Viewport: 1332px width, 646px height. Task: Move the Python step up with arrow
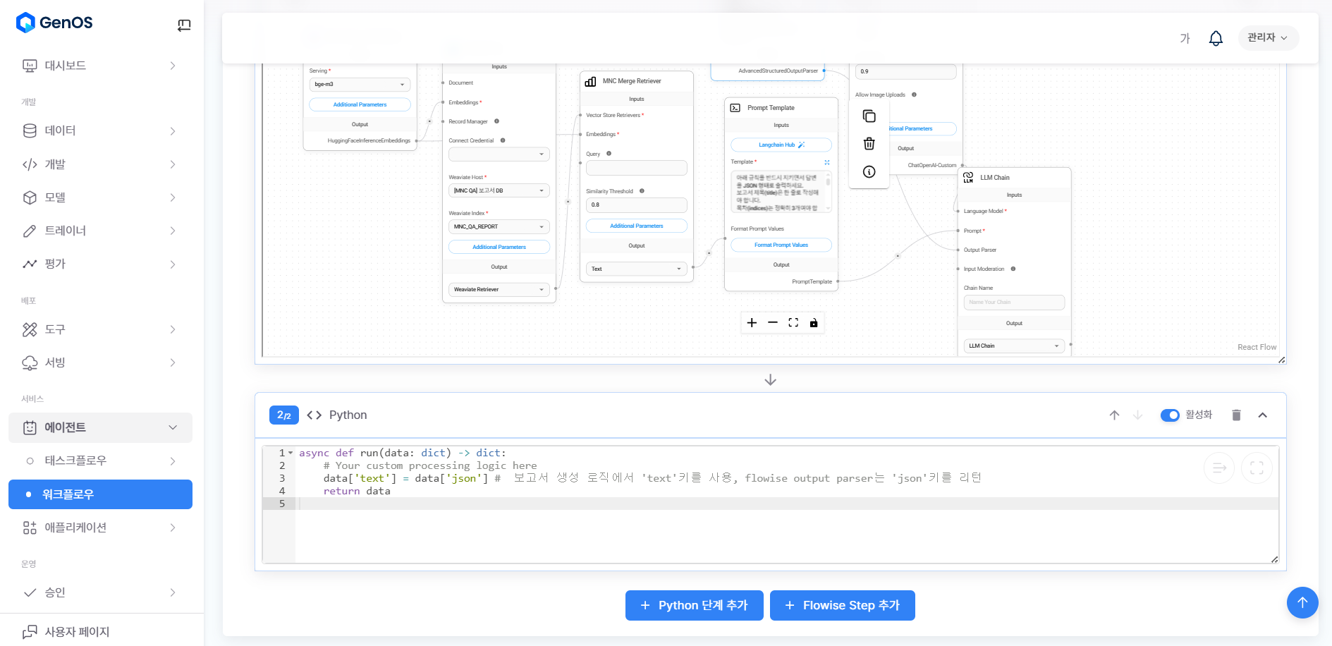(1114, 415)
